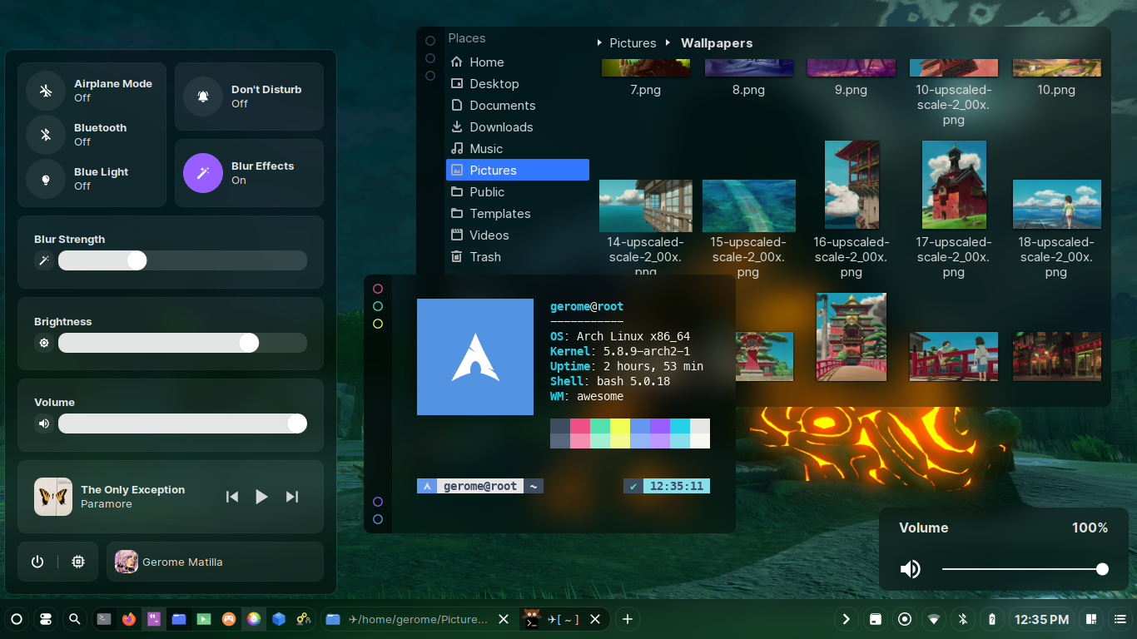Toggle Airplane Mode on
Screen dimensions: 1137x639
[47, 91]
